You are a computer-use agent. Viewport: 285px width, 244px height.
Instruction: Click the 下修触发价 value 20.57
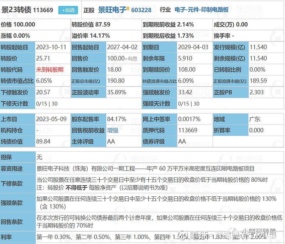(x=43, y=92)
